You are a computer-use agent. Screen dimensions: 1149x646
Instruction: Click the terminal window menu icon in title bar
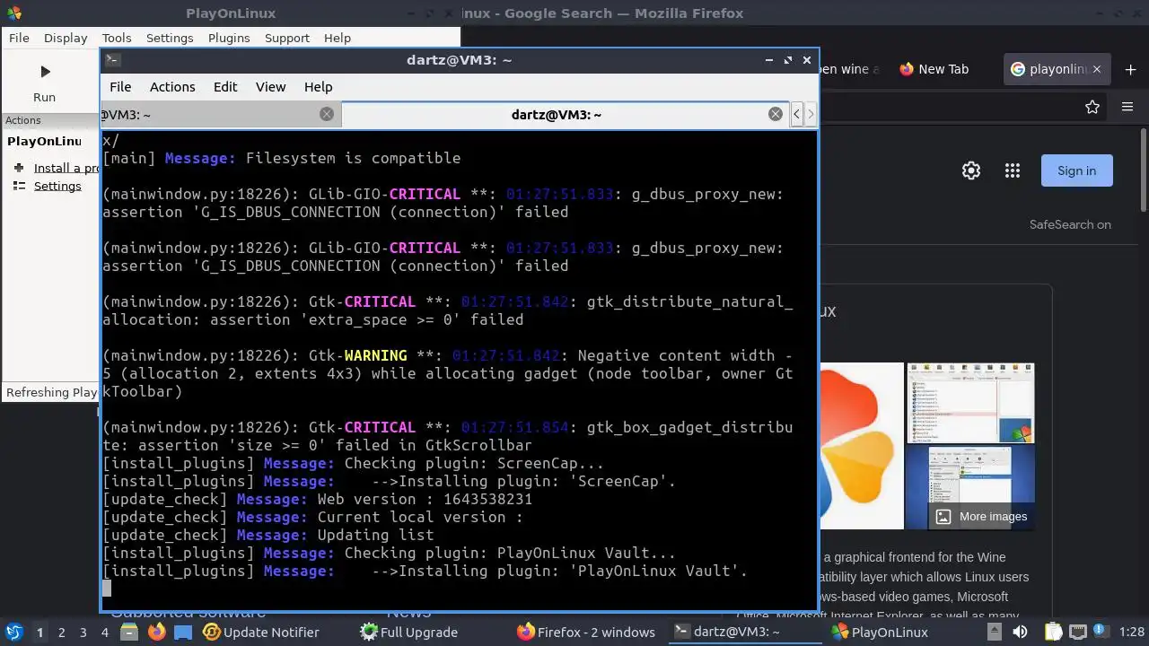[x=112, y=60]
